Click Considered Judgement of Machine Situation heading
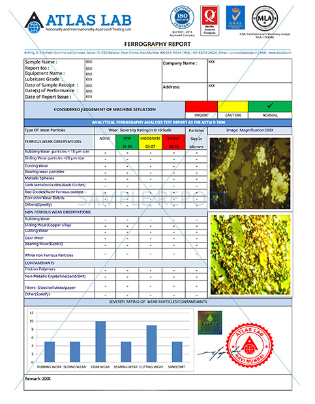 (x=104, y=110)
